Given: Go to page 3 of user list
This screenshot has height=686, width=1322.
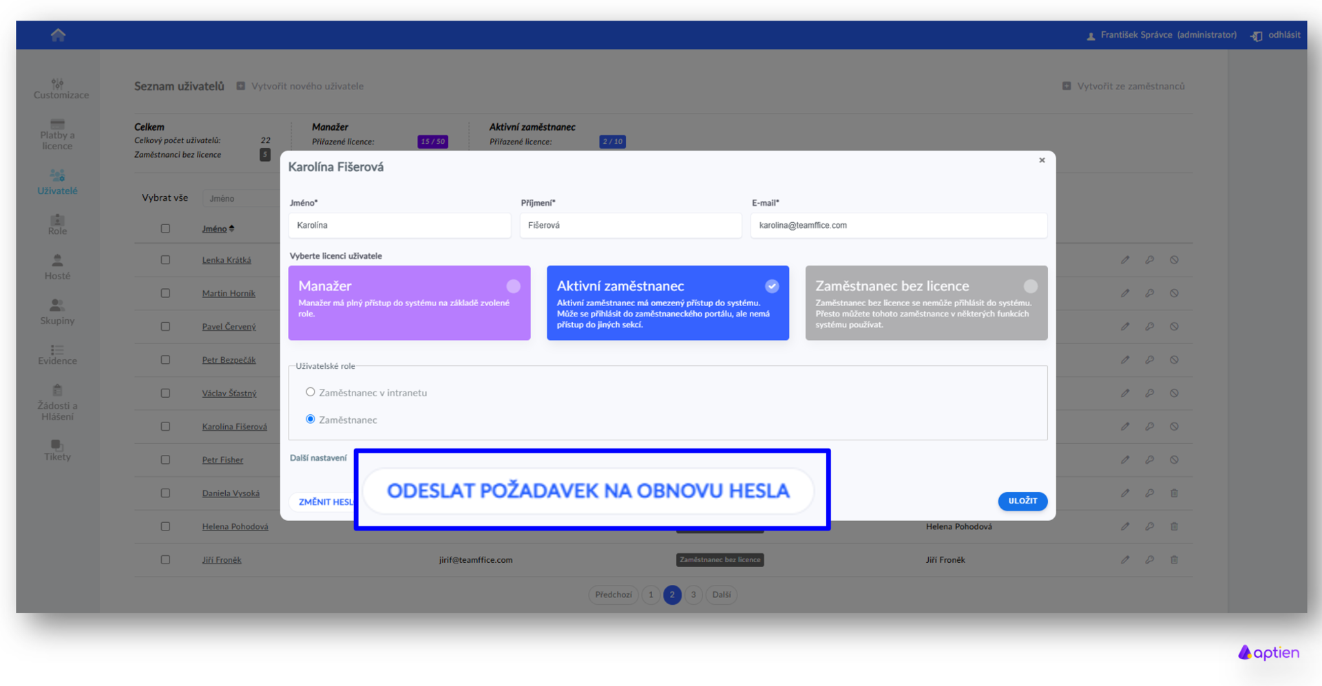Looking at the screenshot, I should (693, 594).
